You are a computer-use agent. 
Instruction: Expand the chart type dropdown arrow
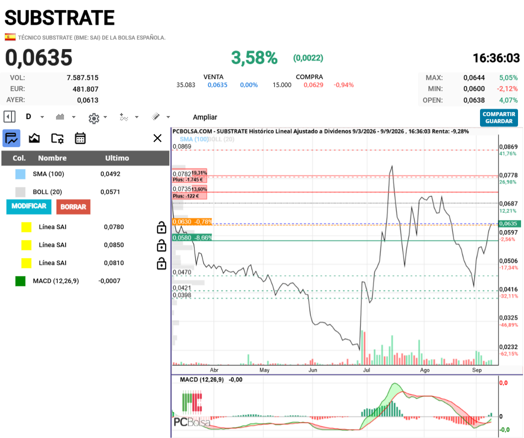click(73, 117)
